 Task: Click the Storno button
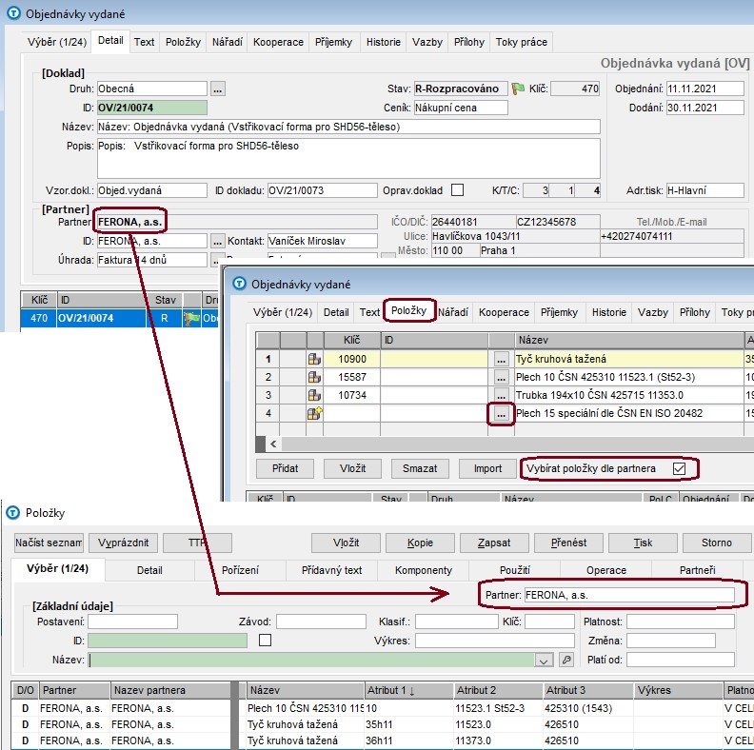[717, 543]
